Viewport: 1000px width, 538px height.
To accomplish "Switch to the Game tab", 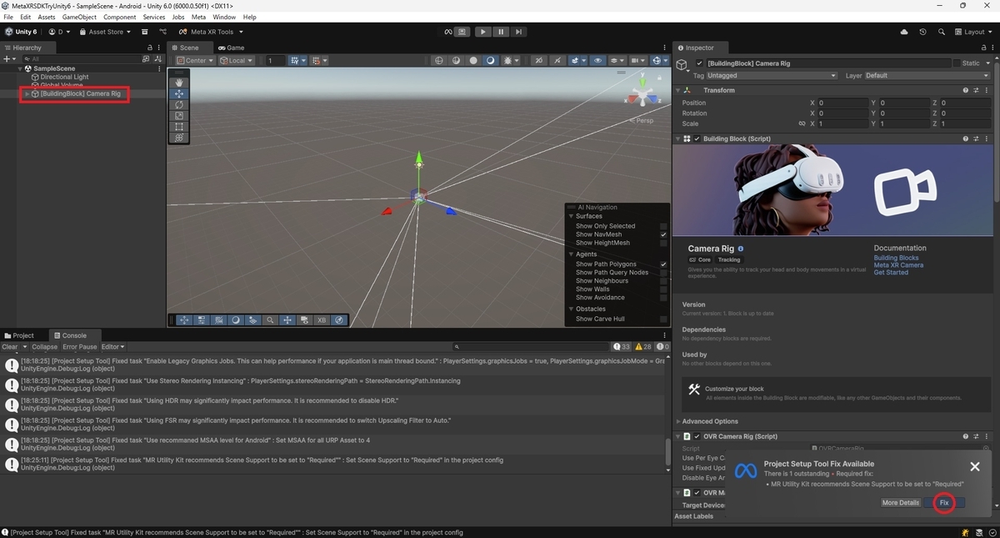I will click(x=231, y=48).
